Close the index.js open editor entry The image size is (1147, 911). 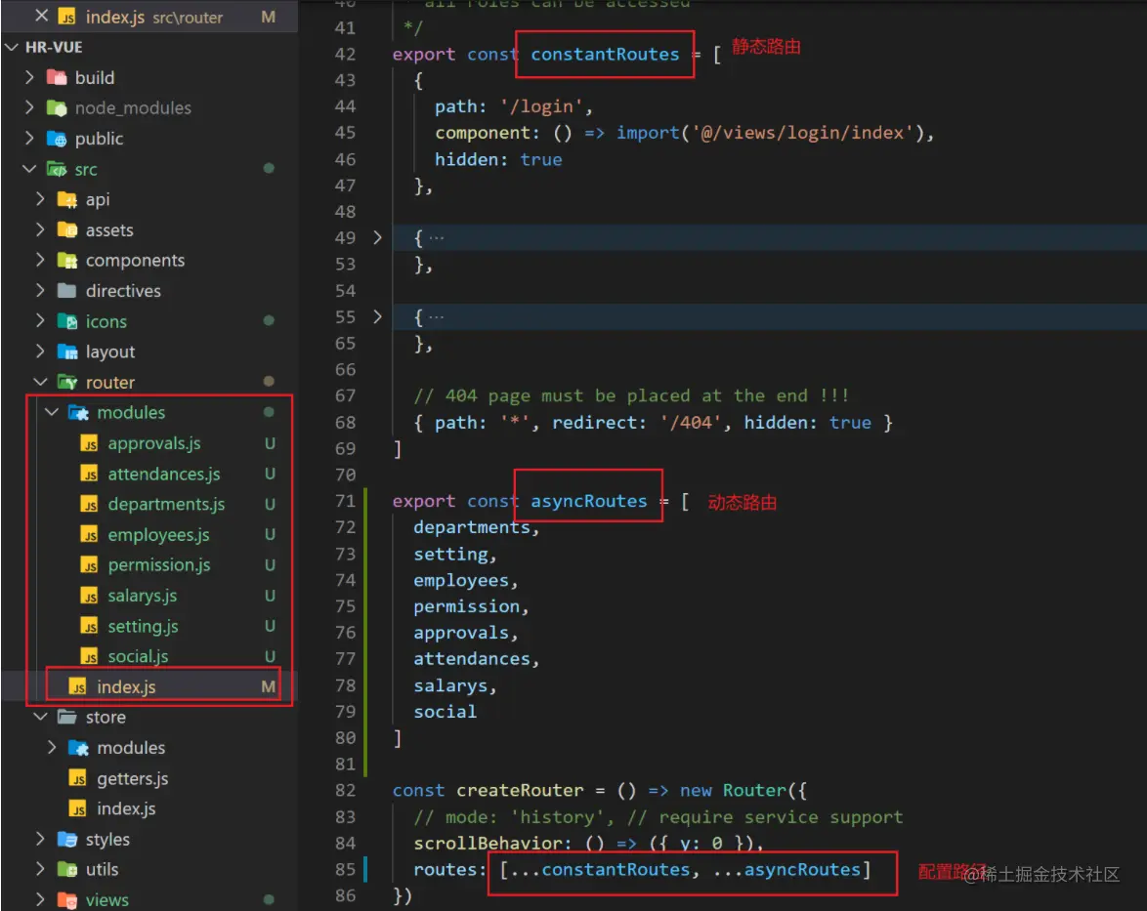coord(42,16)
